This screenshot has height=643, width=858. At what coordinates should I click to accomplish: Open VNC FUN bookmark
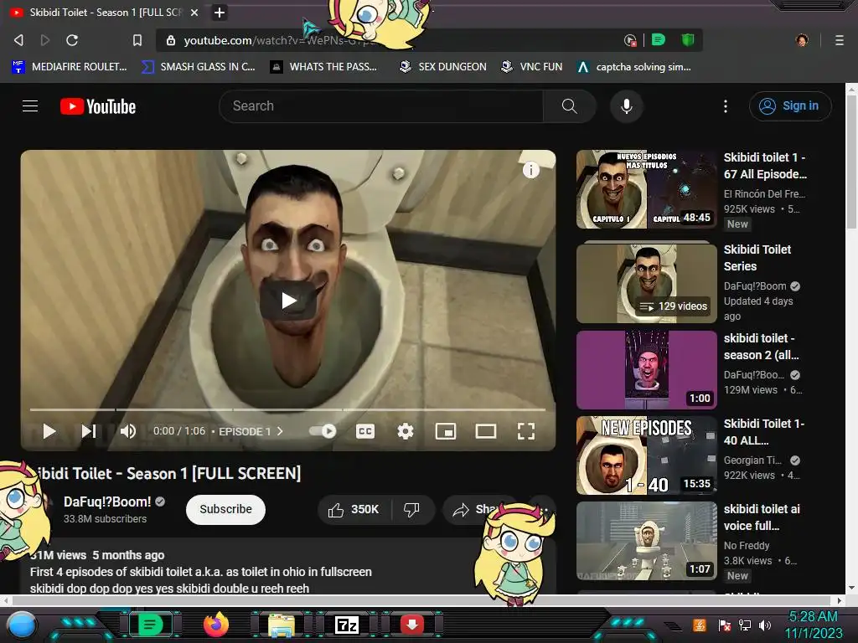532,67
